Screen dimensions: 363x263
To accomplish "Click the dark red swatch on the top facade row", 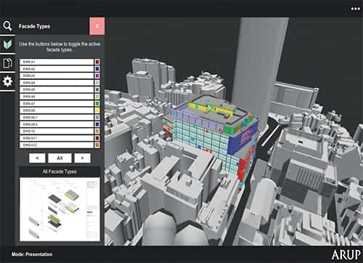I will tap(97, 62).
